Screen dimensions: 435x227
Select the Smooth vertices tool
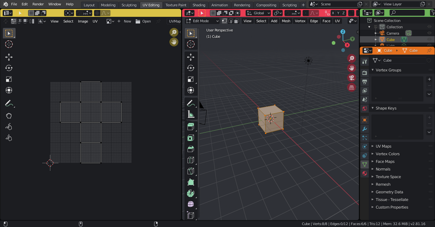tap(190, 204)
